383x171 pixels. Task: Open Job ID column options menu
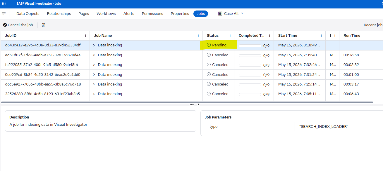85,36
